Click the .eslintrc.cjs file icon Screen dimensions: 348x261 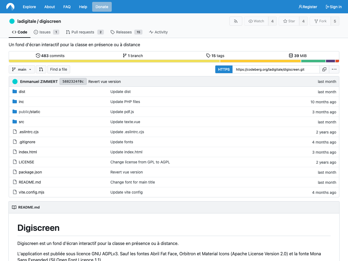(15, 132)
